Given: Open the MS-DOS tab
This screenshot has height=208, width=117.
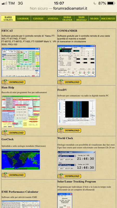Looking at the screenshot, I should tap(94, 18).
